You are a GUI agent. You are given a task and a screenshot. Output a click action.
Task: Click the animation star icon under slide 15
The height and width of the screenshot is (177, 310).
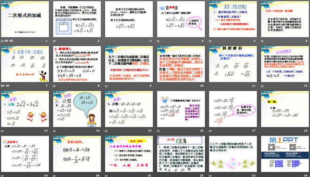point(106,131)
